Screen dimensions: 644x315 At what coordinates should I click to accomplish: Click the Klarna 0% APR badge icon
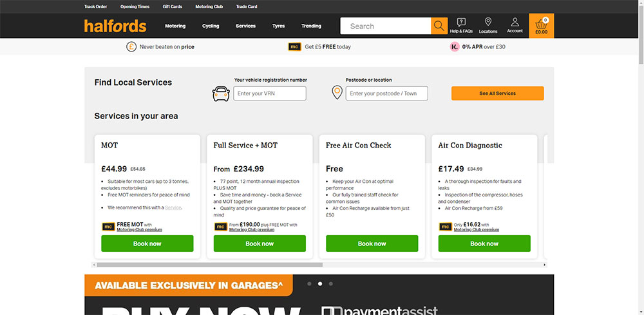455,46
